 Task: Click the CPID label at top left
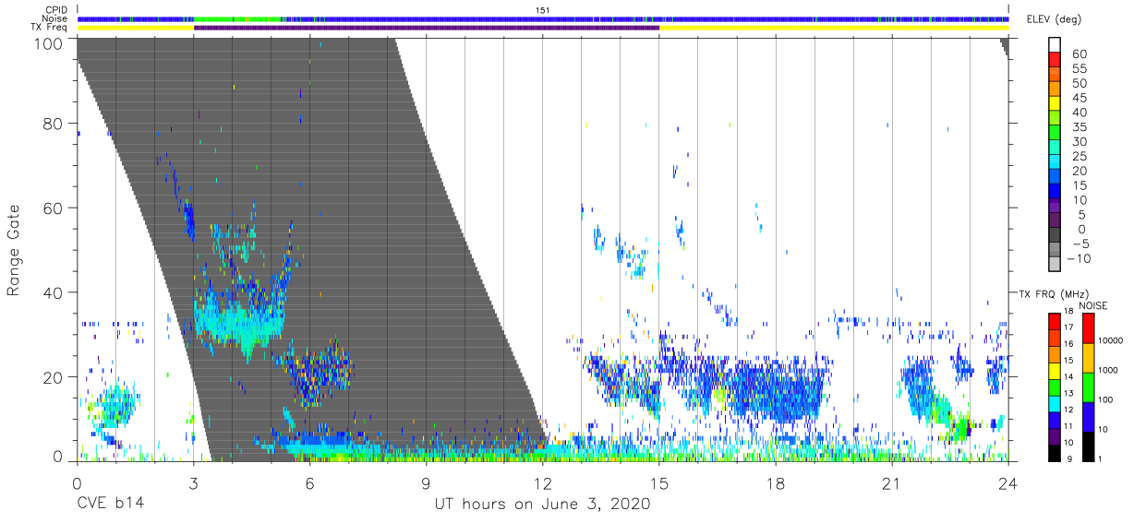pyautogui.click(x=57, y=9)
